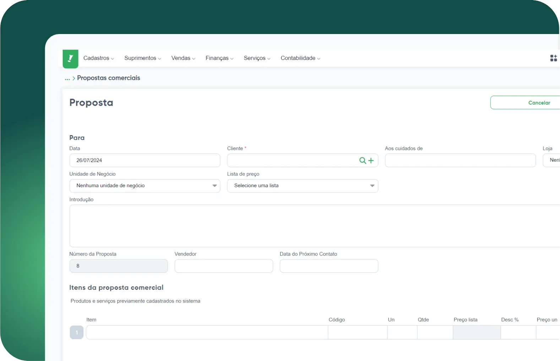Open the Cadastros menu

(99, 58)
